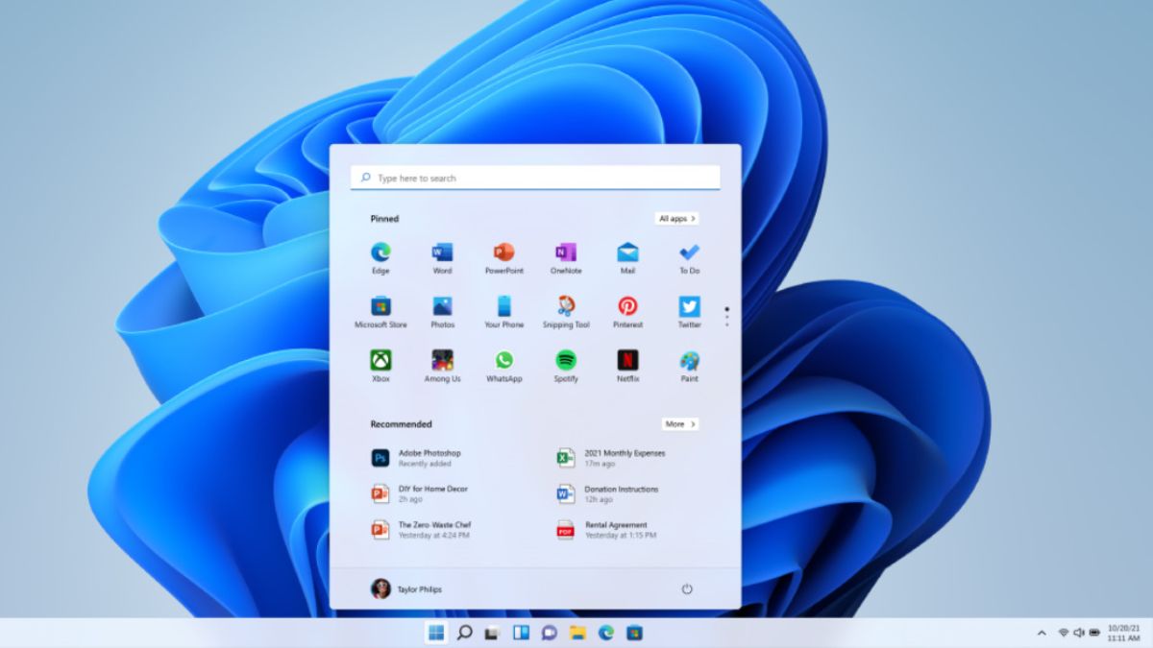The image size is (1153, 648).
Task: Launch the Among Us game
Action: coord(442,366)
